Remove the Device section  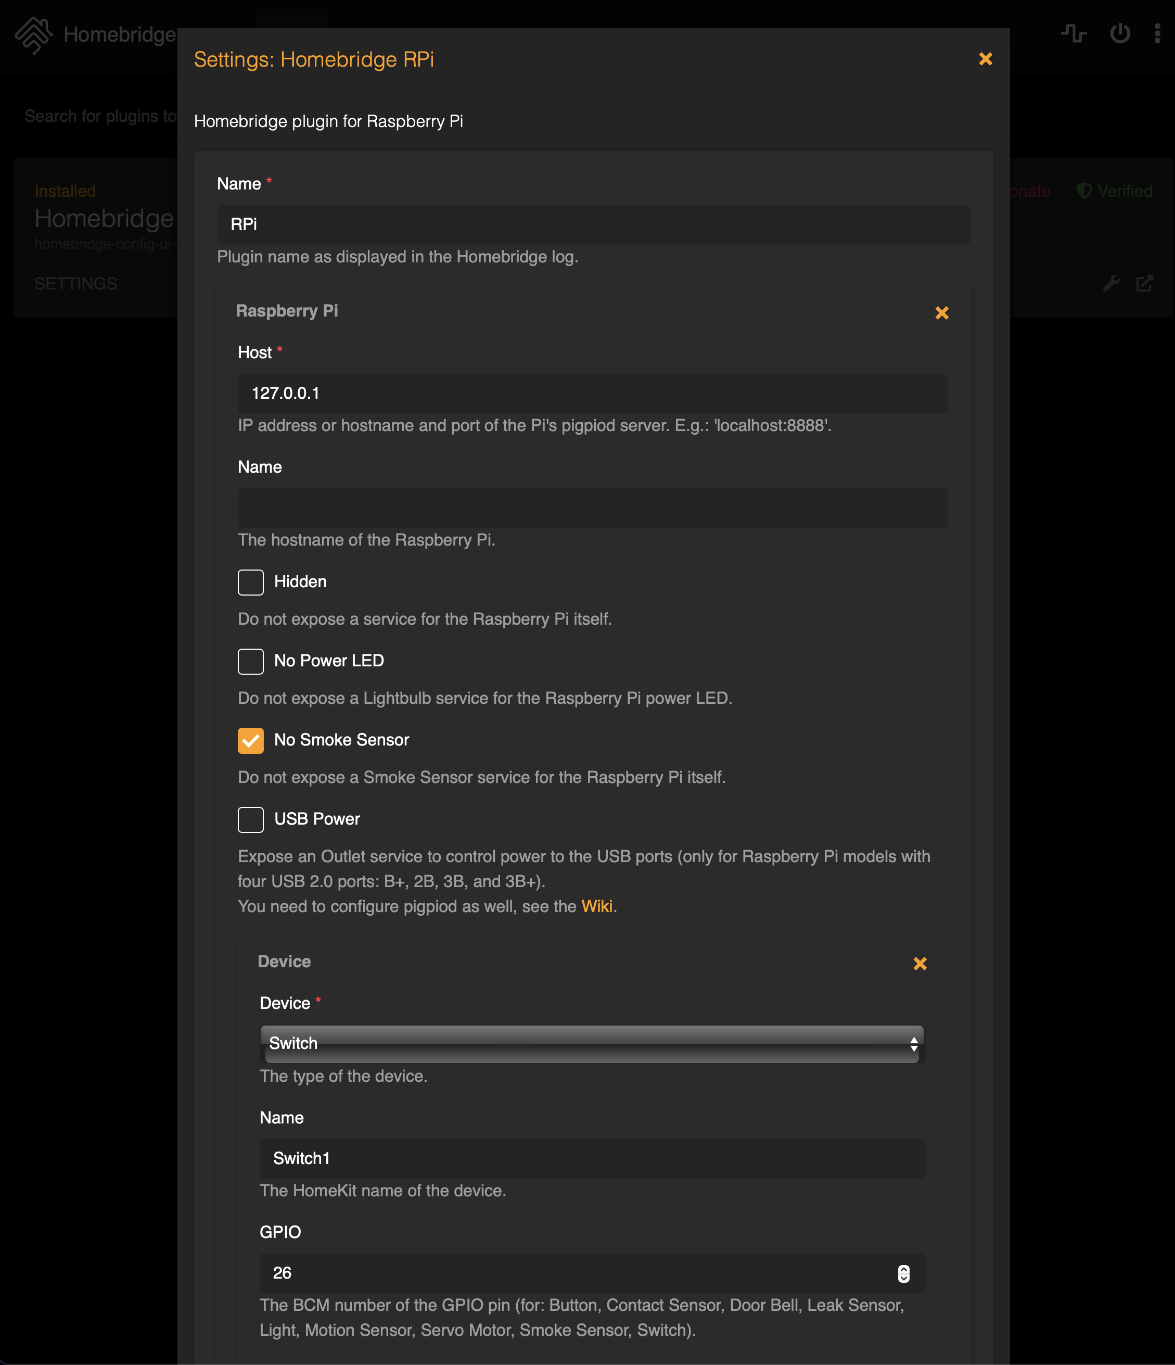(920, 964)
